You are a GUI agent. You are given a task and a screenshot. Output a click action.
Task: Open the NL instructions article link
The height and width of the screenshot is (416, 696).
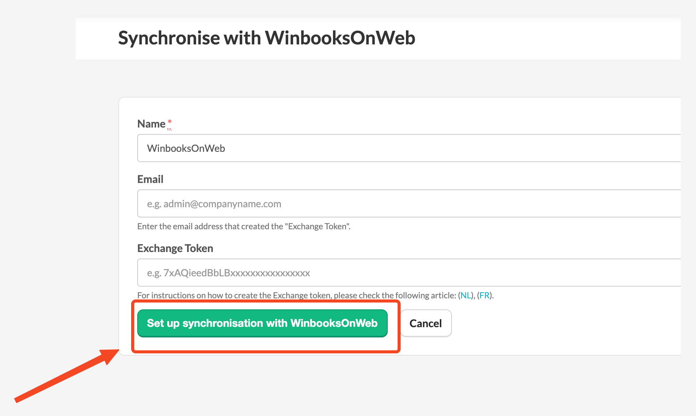click(466, 295)
